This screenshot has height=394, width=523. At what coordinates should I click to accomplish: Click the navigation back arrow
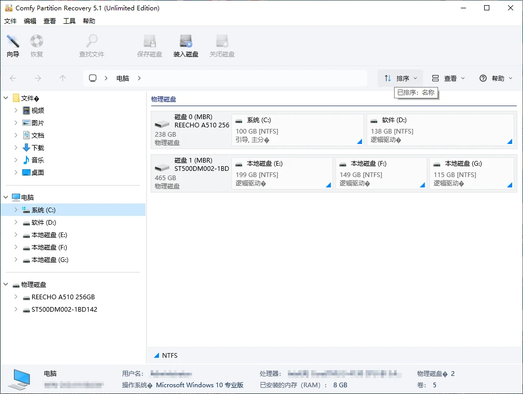(11, 78)
